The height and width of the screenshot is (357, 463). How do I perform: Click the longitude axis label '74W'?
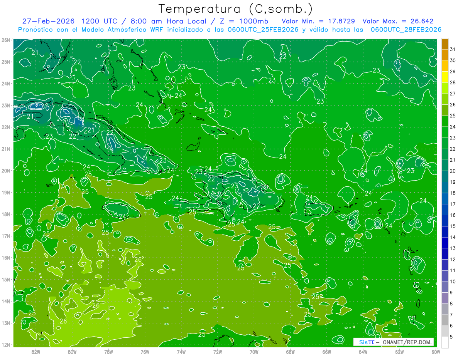(181, 352)
